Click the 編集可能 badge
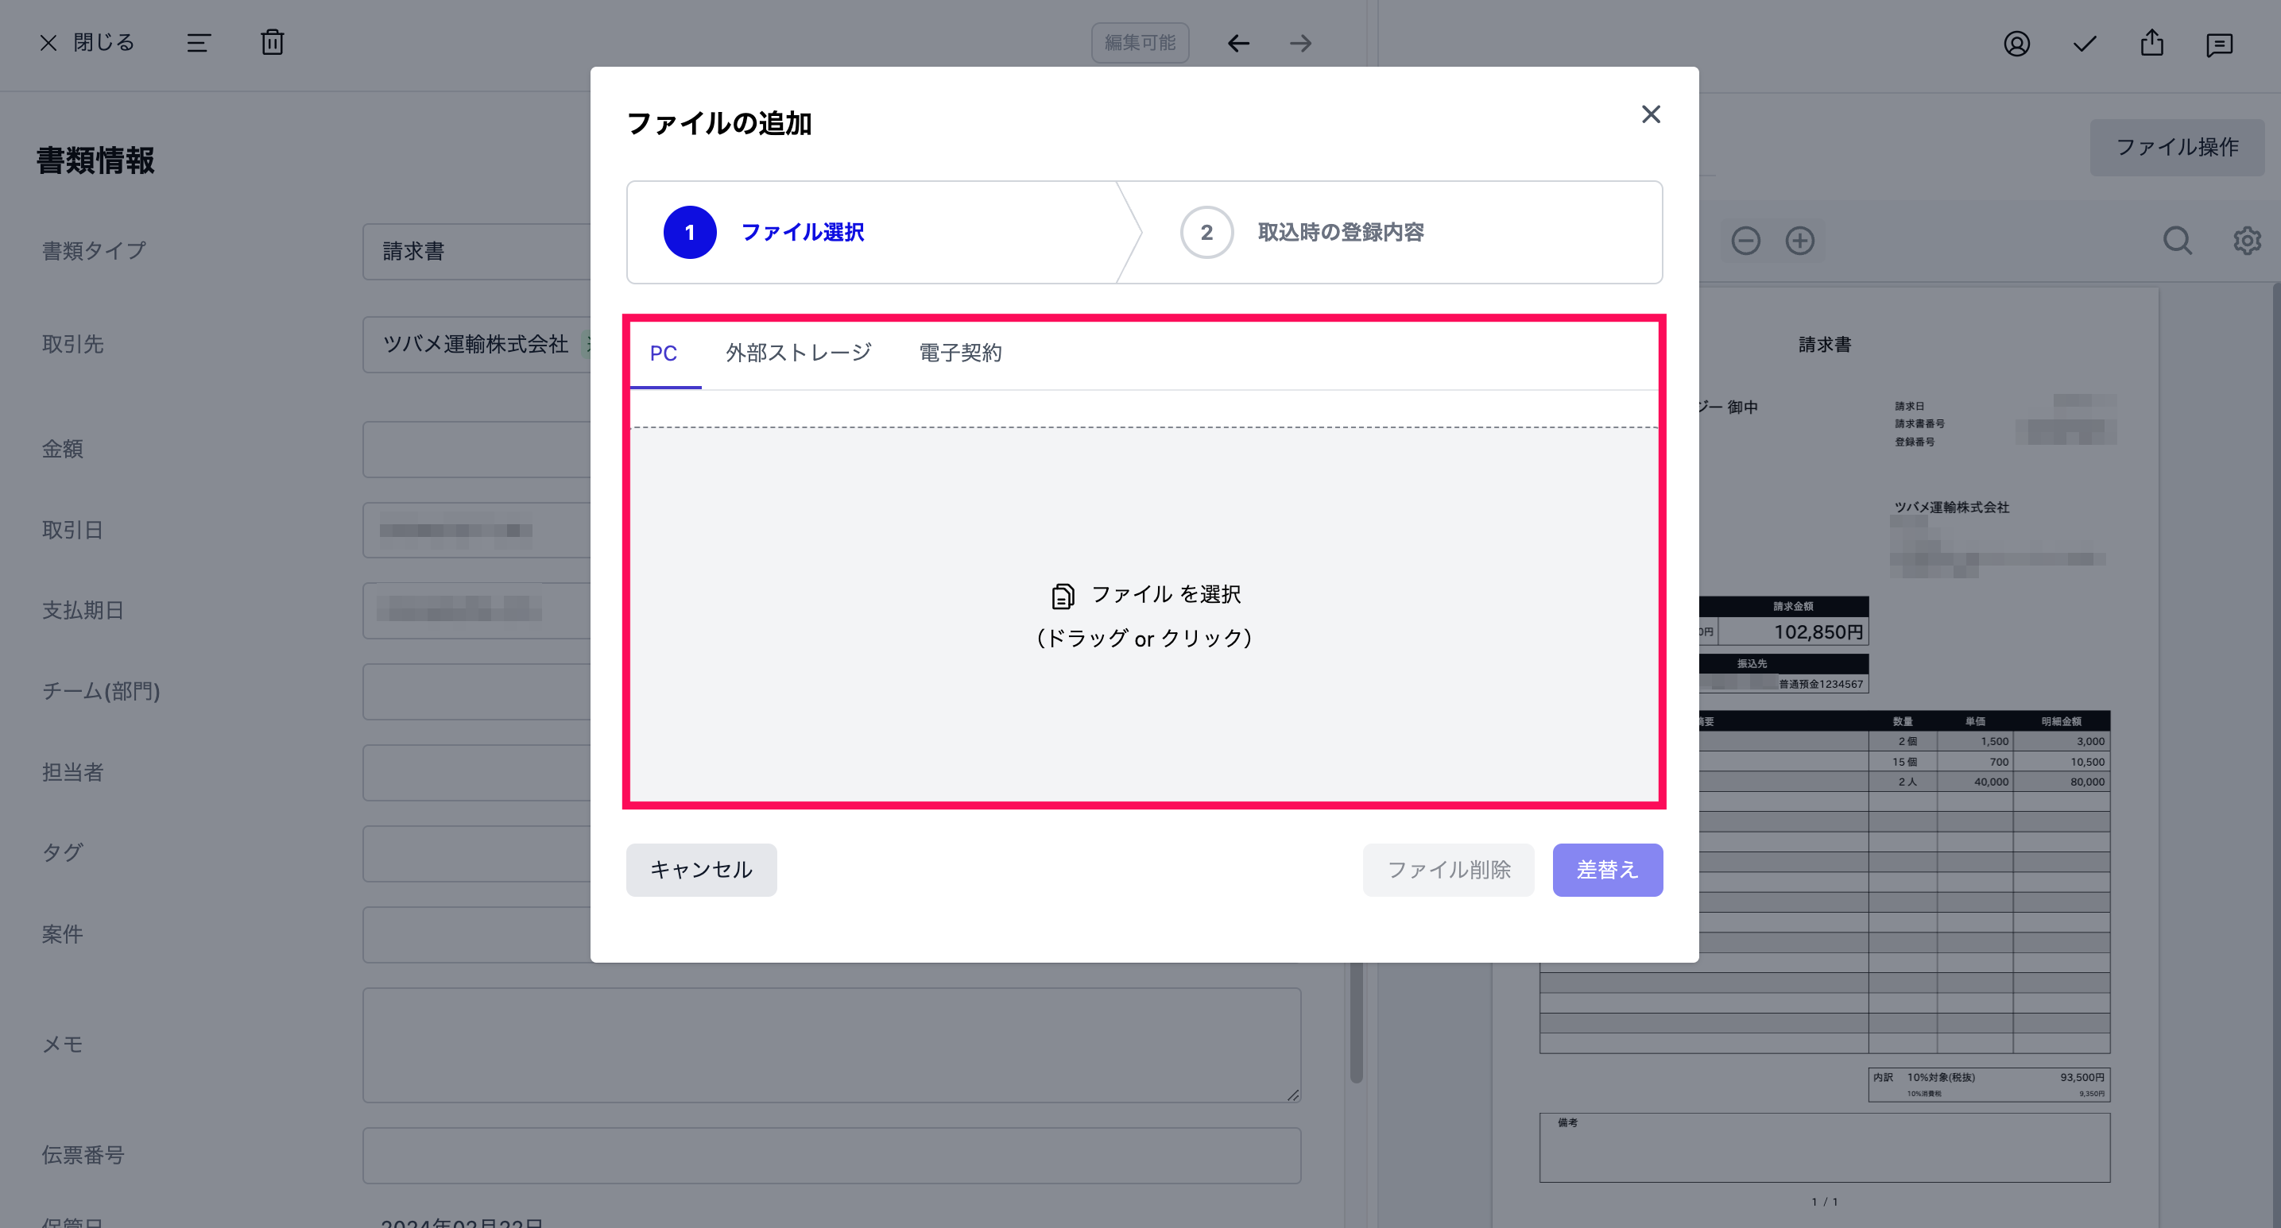The height and width of the screenshot is (1228, 2281). pos(1140,42)
